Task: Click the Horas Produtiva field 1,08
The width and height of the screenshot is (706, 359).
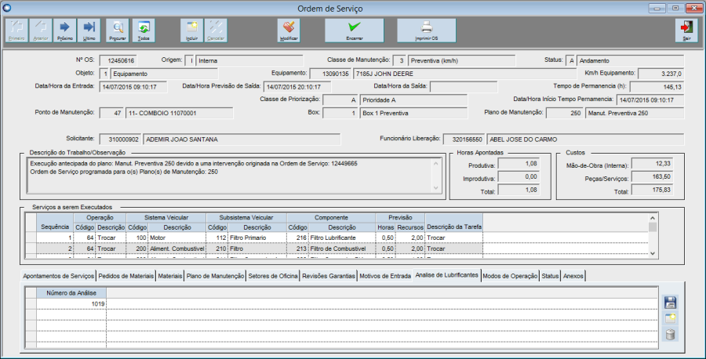Action: [519, 164]
